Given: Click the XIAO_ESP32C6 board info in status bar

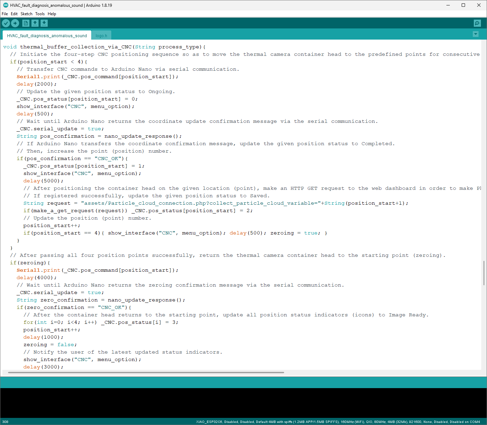Looking at the screenshot, I should tap(338, 422).
